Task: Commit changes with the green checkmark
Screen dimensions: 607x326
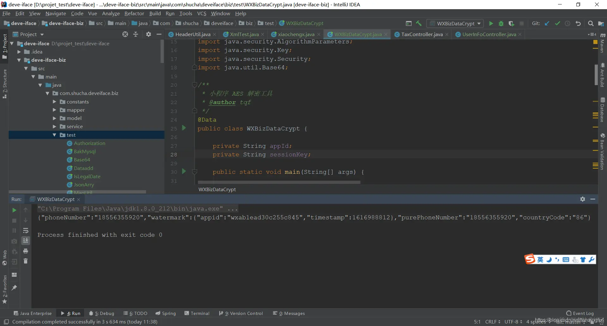Action: (x=557, y=23)
